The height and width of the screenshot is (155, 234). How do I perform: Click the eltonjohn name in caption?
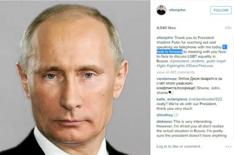(x=165, y=38)
